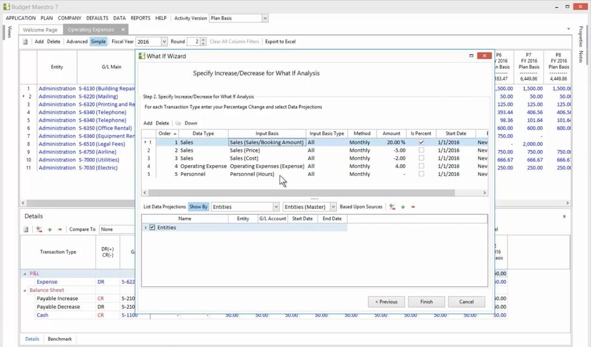Open the PLAN menu

pyautogui.click(x=47, y=18)
